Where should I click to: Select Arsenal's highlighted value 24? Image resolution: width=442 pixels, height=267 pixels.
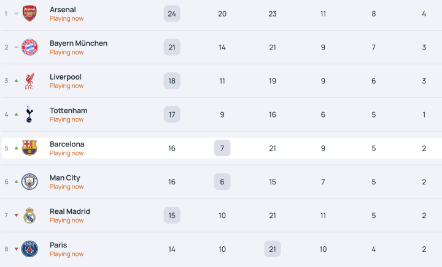click(172, 13)
